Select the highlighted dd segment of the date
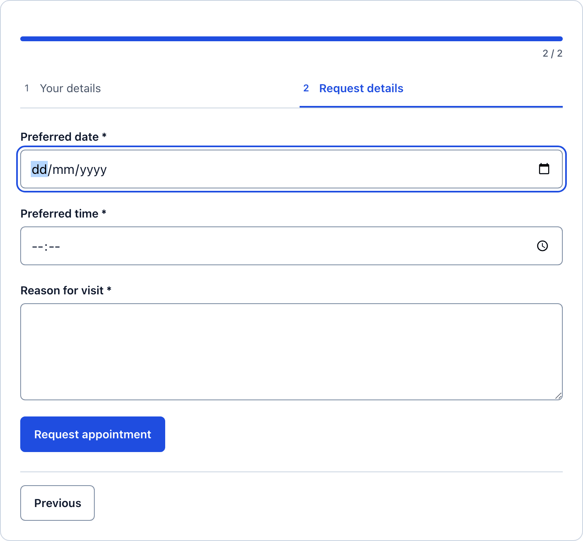 coord(39,169)
